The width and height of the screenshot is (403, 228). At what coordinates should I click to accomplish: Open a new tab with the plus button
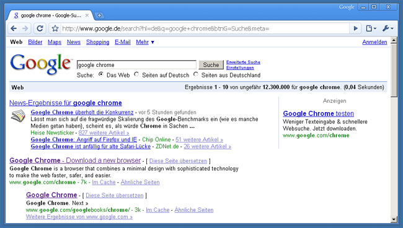point(99,15)
